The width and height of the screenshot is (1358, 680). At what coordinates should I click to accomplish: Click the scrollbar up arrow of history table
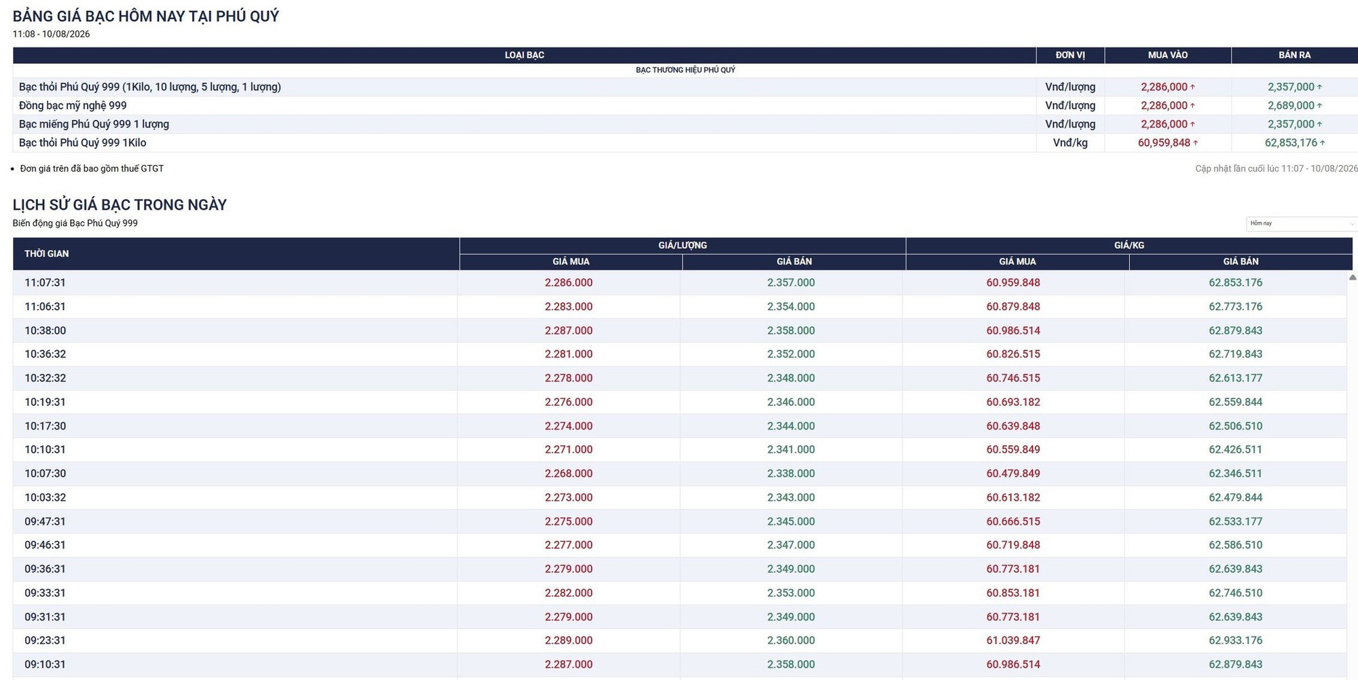click(x=1352, y=277)
